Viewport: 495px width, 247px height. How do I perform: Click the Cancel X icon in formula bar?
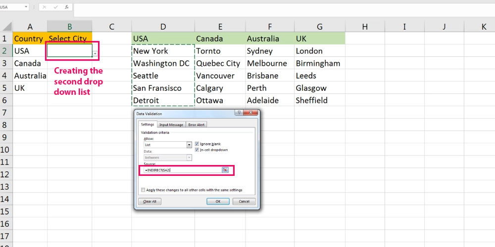(x=44, y=7)
